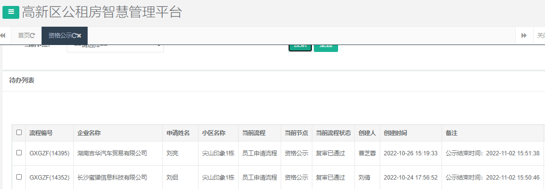
Task: Click creation time 2022-10-26 15:19:33
Action: 410,153
